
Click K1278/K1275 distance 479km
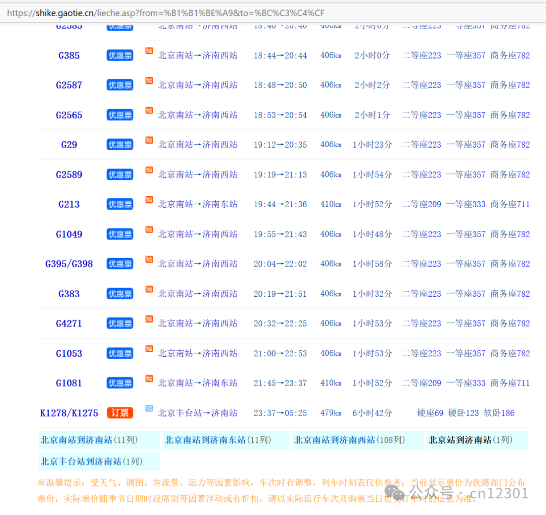tap(331, 413)
